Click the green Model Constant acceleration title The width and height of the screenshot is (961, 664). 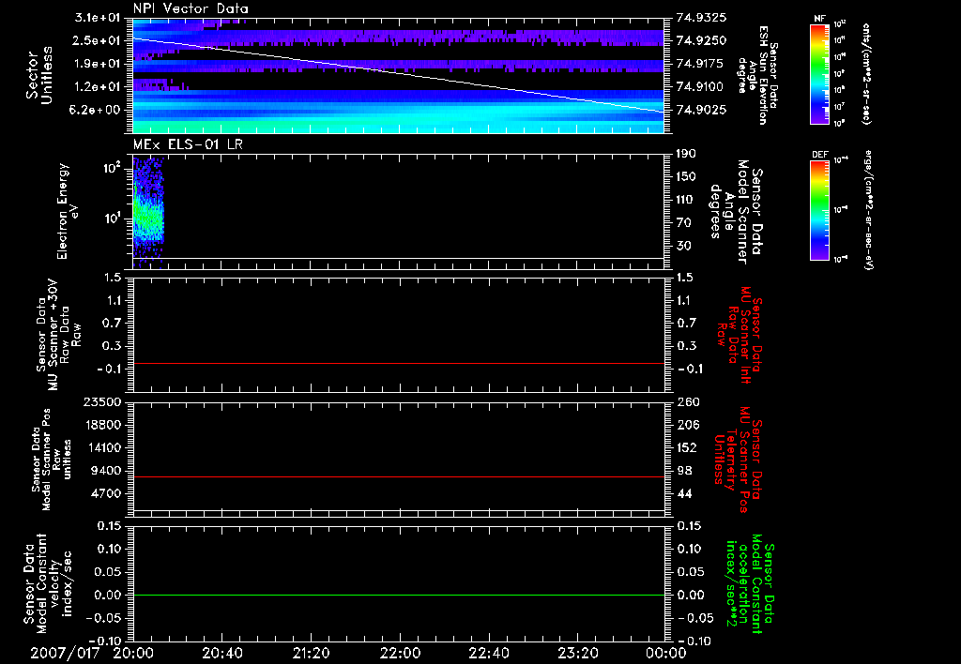750,585
